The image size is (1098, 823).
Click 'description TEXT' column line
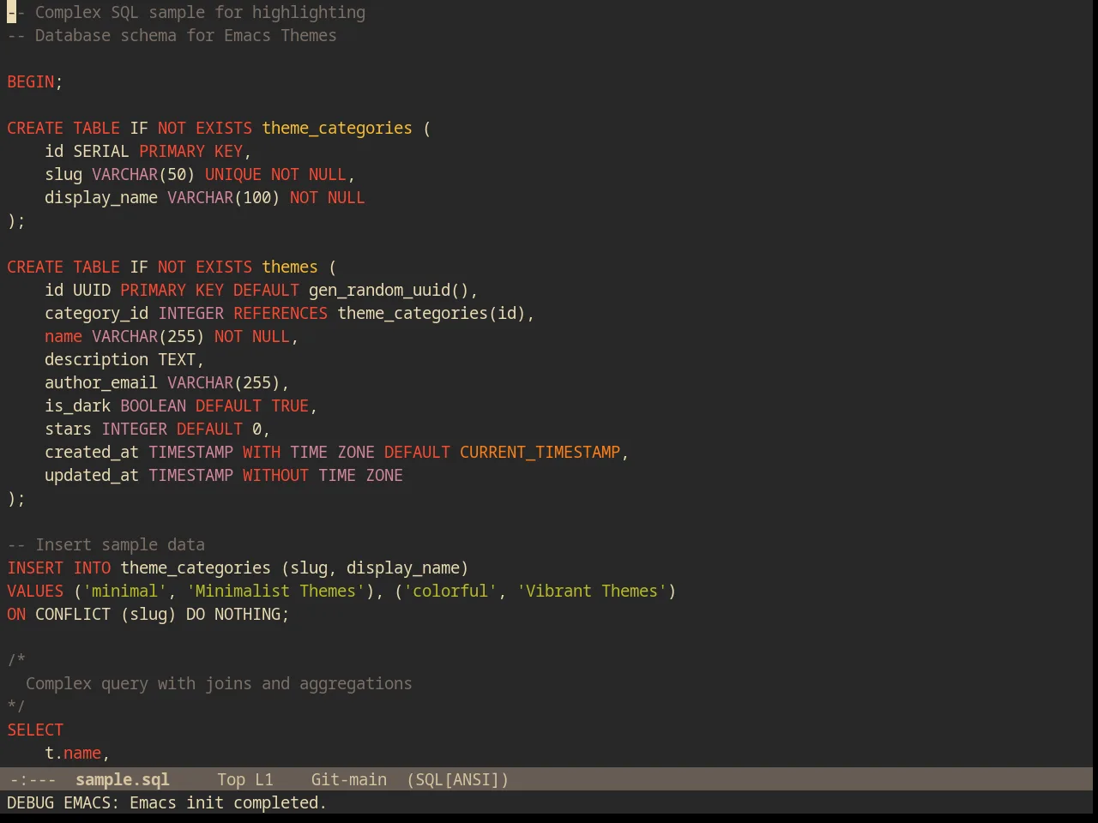124,359
